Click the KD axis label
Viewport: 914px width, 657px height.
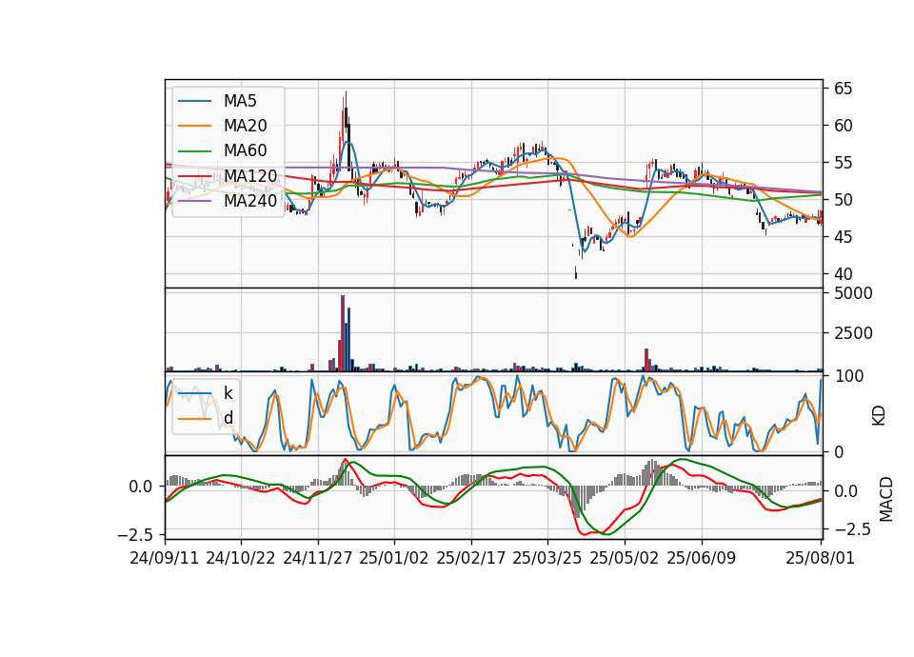879,416
